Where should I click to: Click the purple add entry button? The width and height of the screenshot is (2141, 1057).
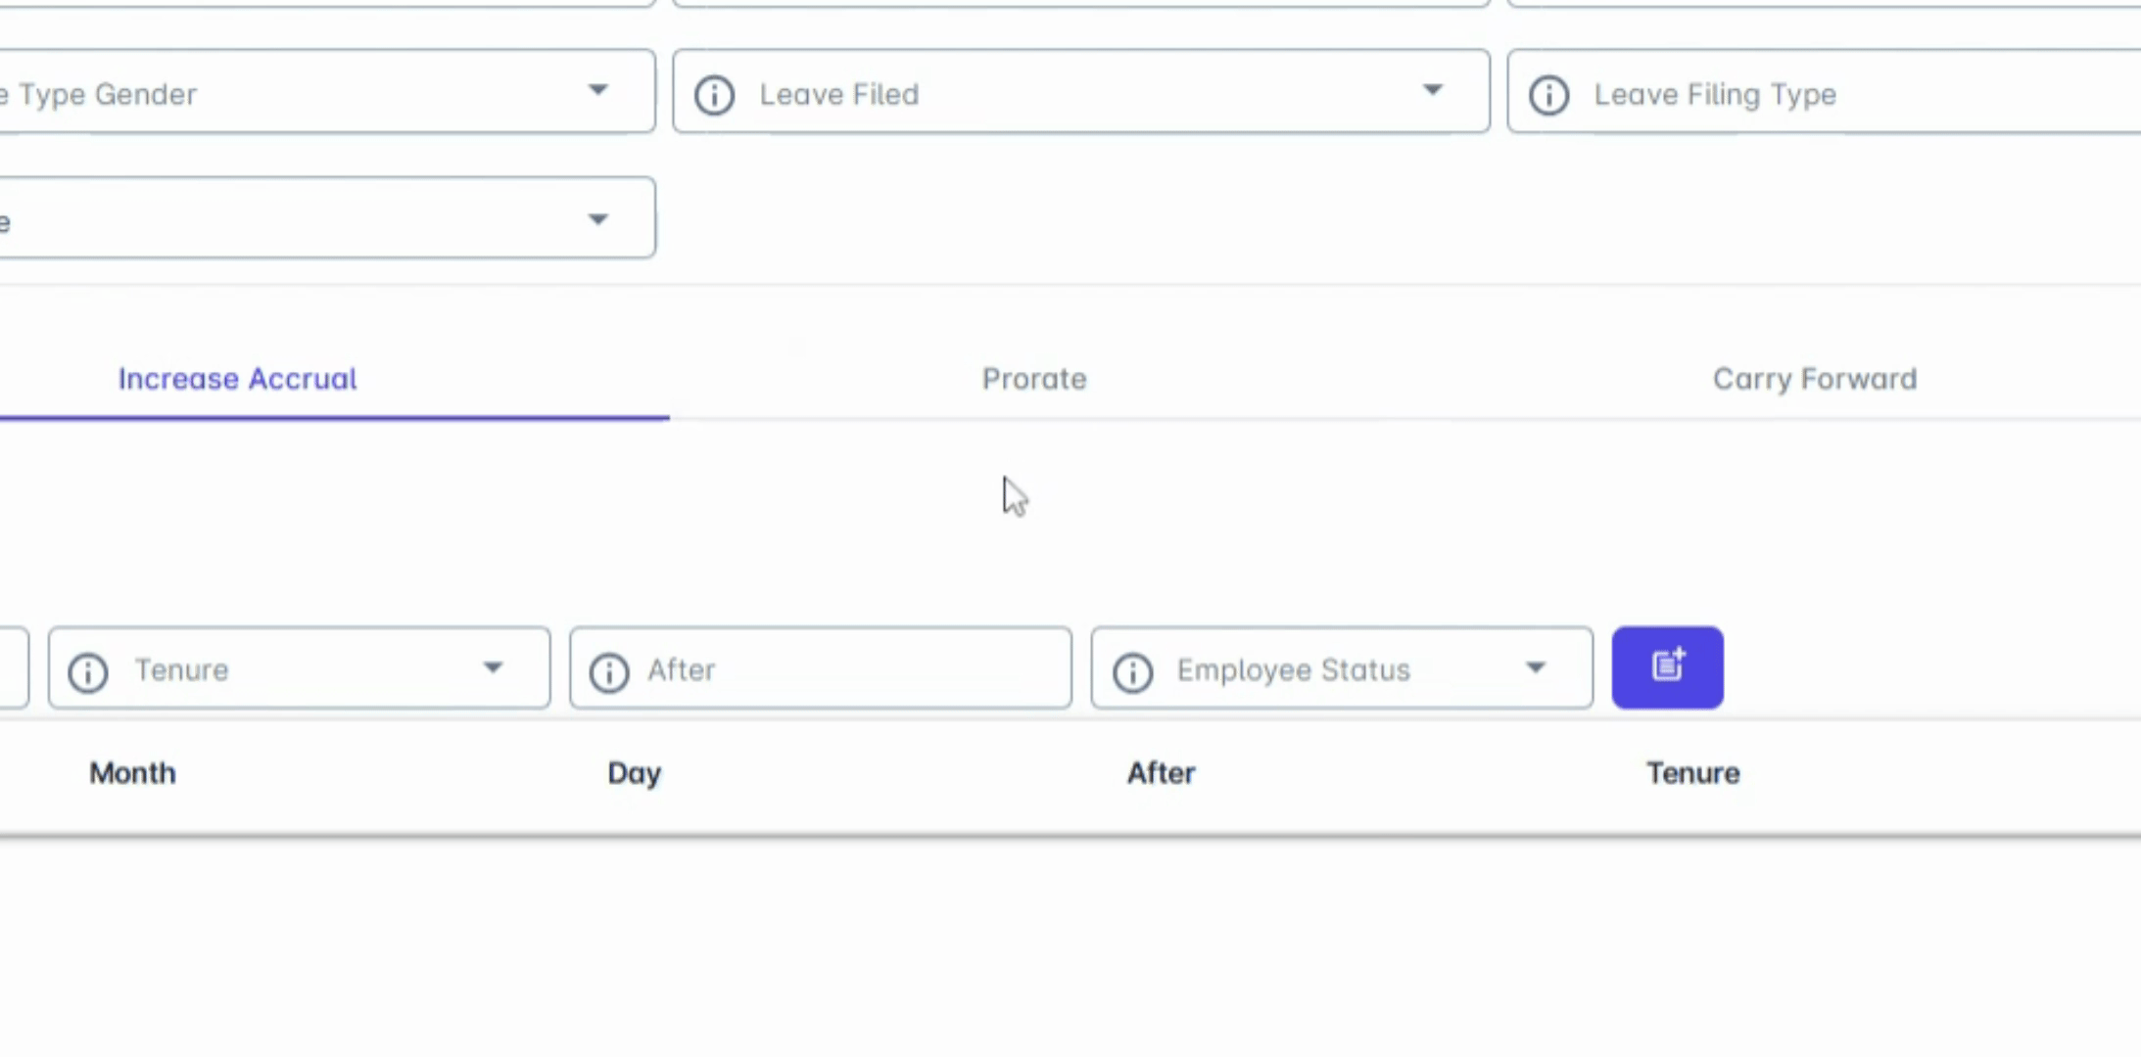pos(1667,667)
